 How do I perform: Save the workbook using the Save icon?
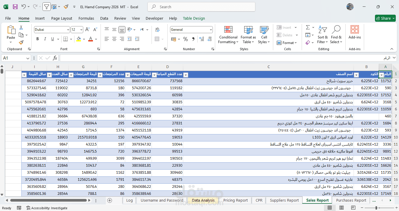(15, 6)
